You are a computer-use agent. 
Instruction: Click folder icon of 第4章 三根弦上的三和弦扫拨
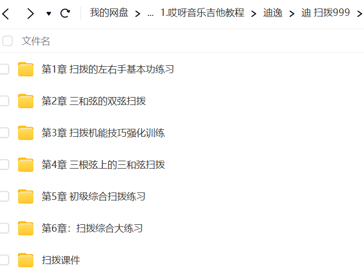tap(26, 165)
